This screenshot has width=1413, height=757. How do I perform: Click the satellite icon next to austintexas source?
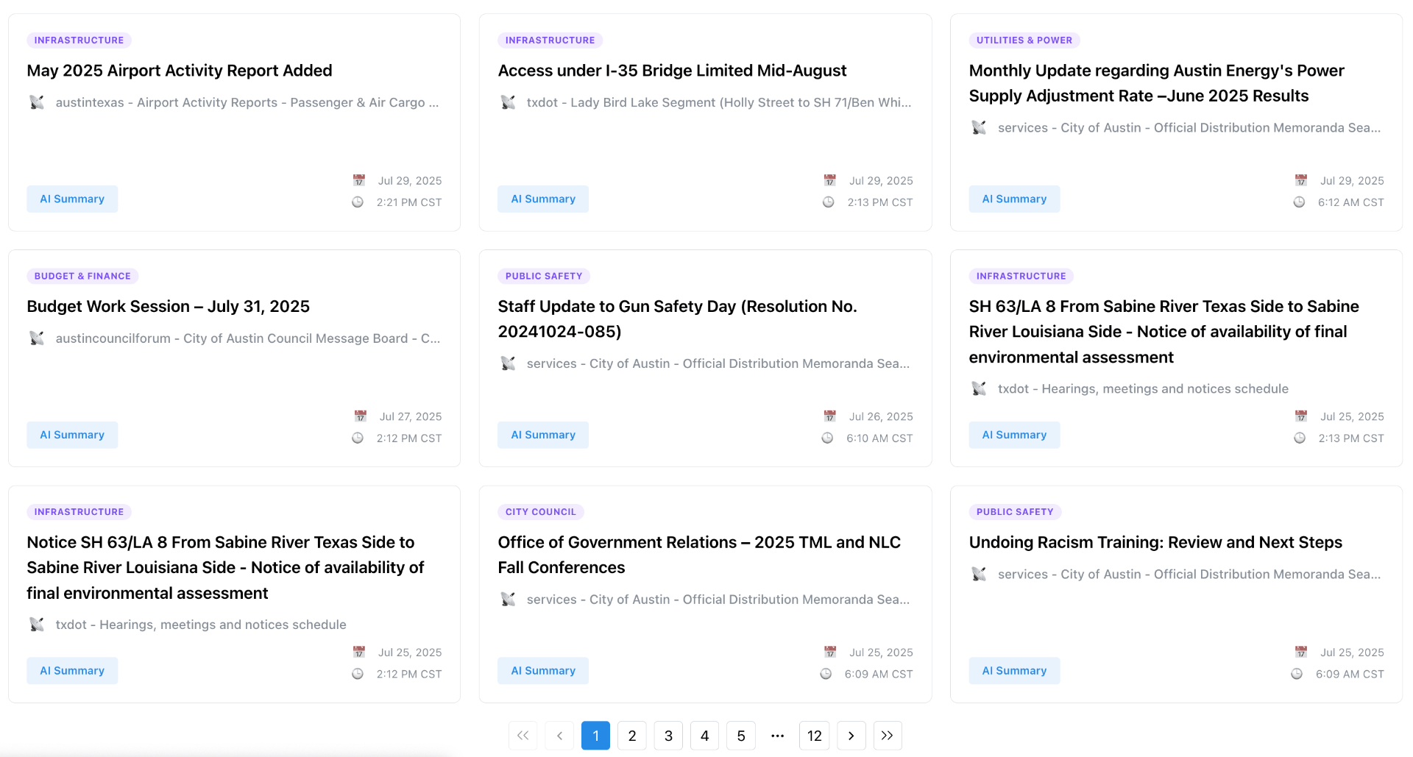(x=38, y=102)
